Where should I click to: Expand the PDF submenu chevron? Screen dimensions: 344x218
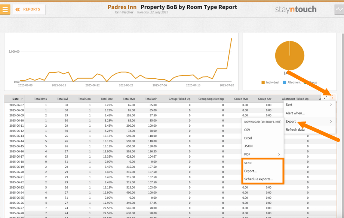point(279,154)
